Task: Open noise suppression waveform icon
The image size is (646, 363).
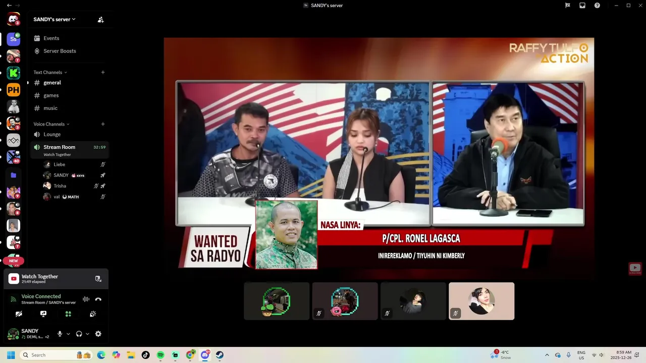Action: [86, 299]
